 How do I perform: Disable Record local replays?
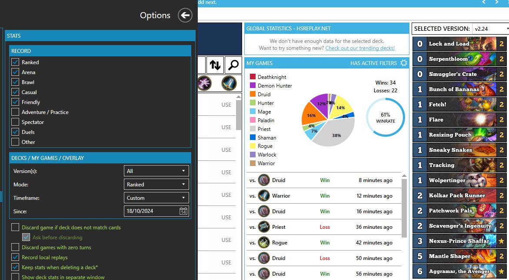pos(15,257)
